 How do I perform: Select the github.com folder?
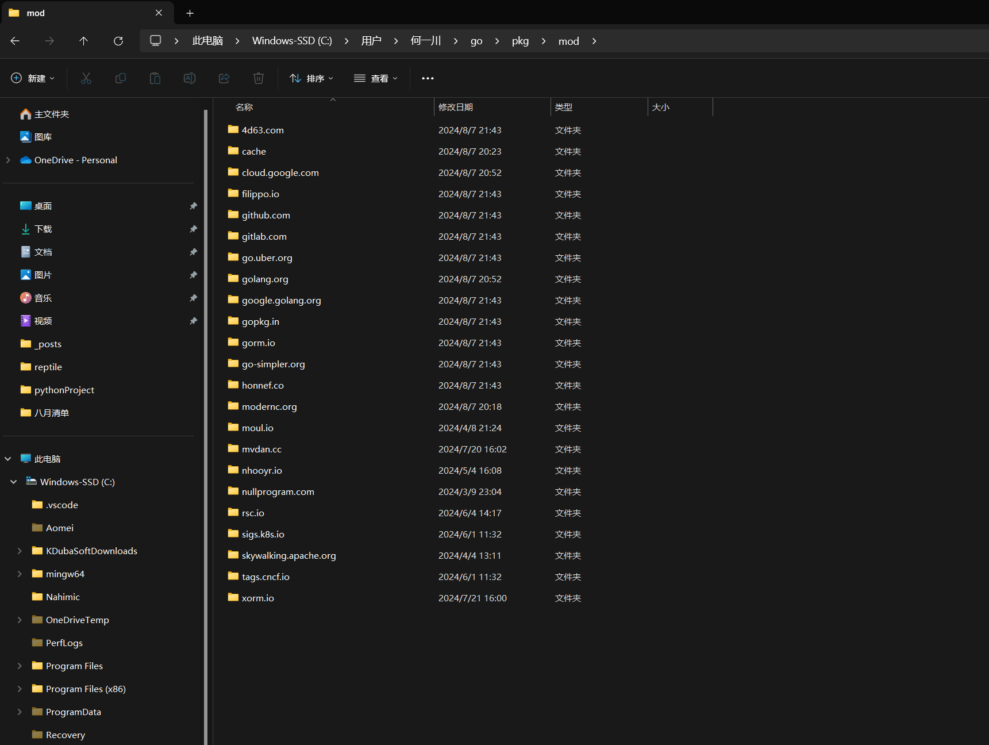click(x=266, y=215)
